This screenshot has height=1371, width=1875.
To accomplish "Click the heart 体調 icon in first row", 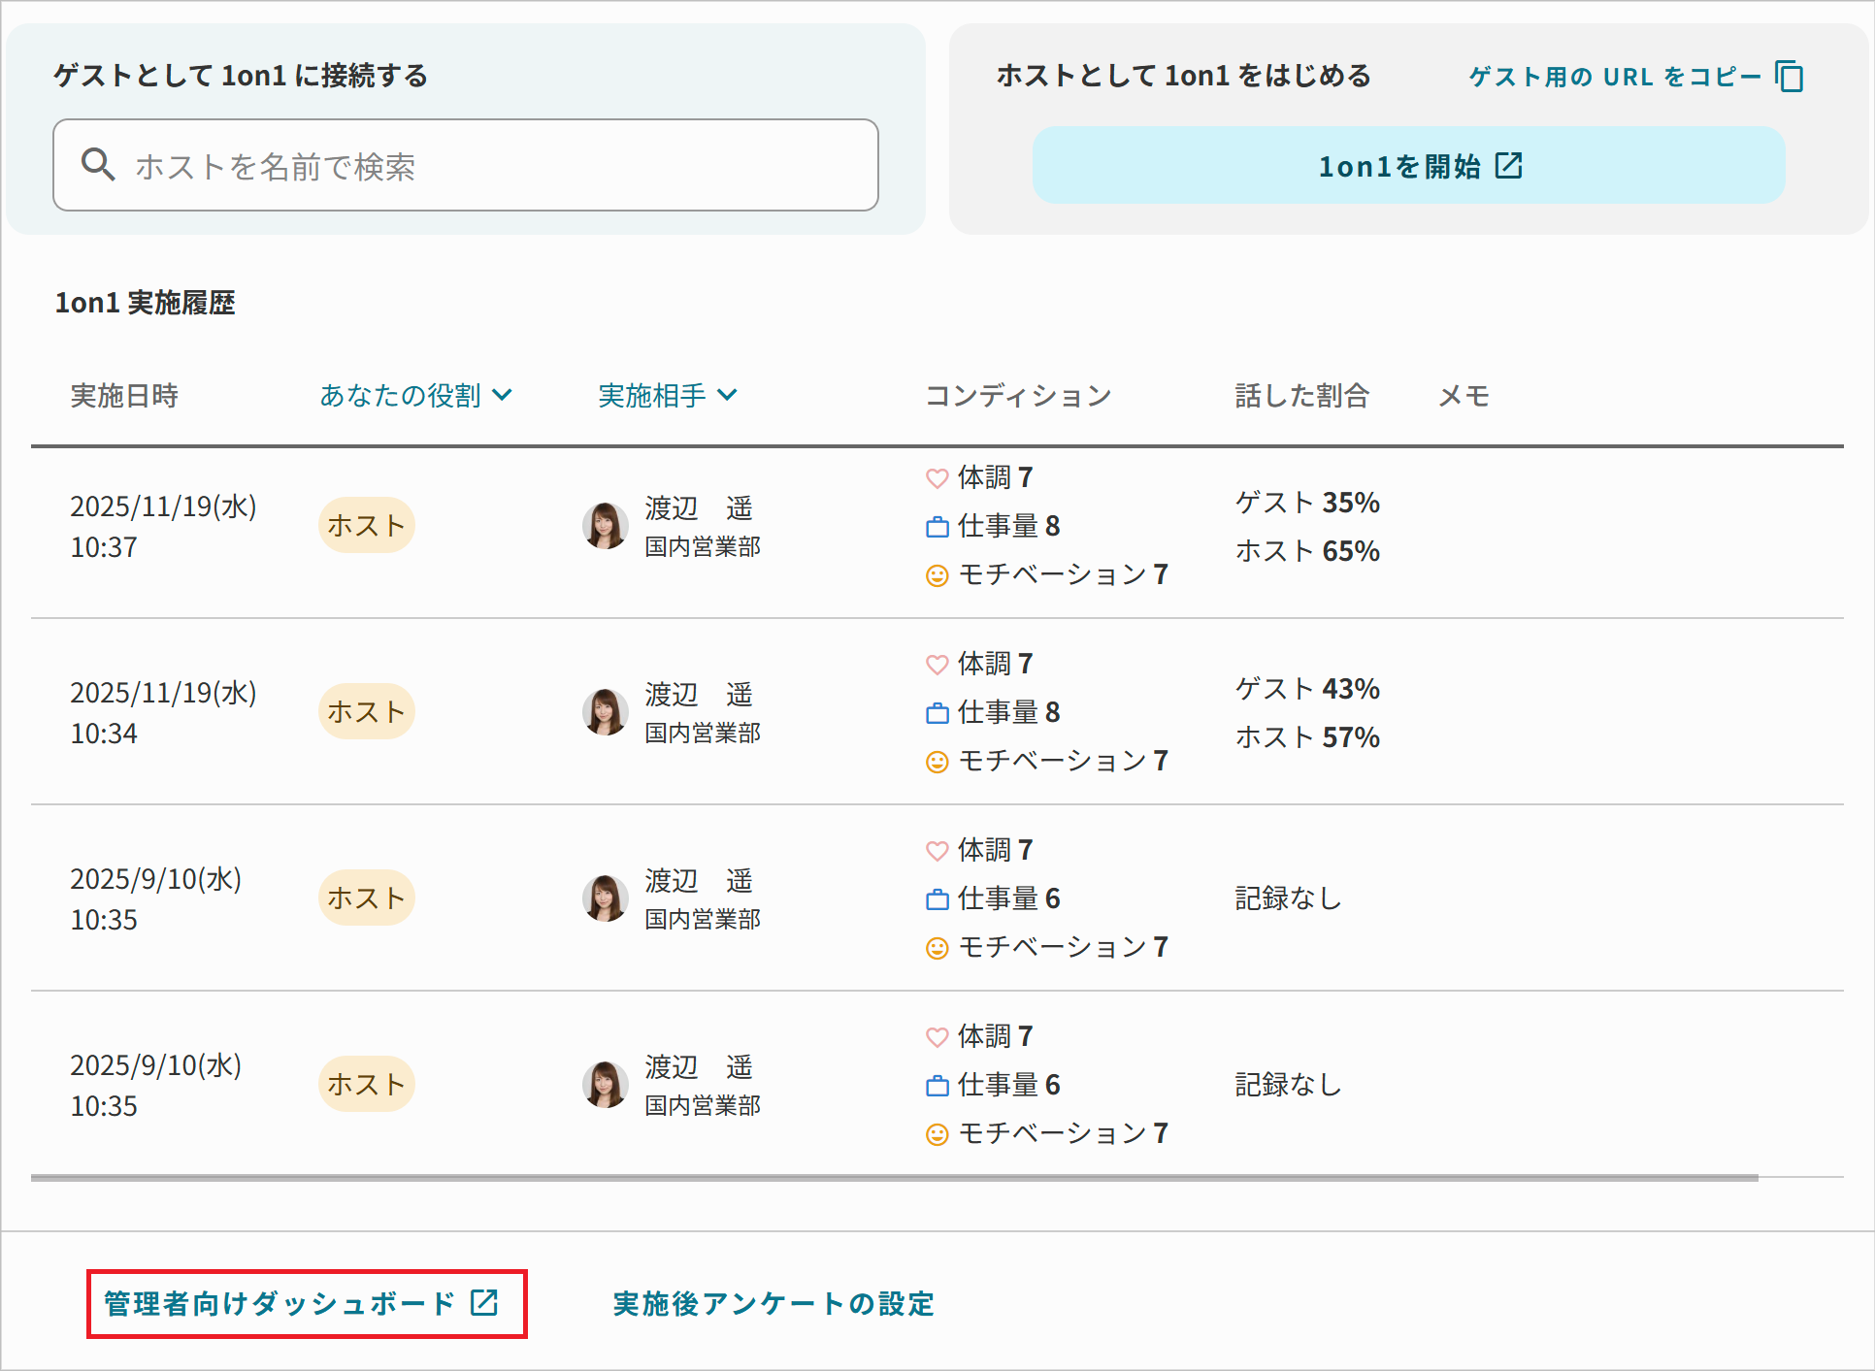I will point(937,478).
